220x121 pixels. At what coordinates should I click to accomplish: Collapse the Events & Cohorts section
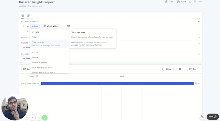pyautogui.click(x=199, y=22)
